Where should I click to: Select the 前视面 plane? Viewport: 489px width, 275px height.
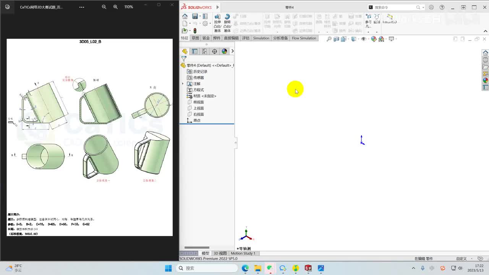pos(199,102)
